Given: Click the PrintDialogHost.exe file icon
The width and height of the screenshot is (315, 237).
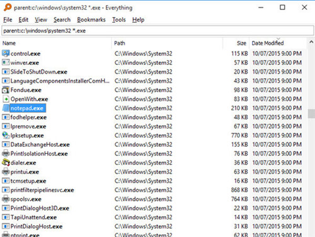Looking at the screenshot, I should click(6, 226).
